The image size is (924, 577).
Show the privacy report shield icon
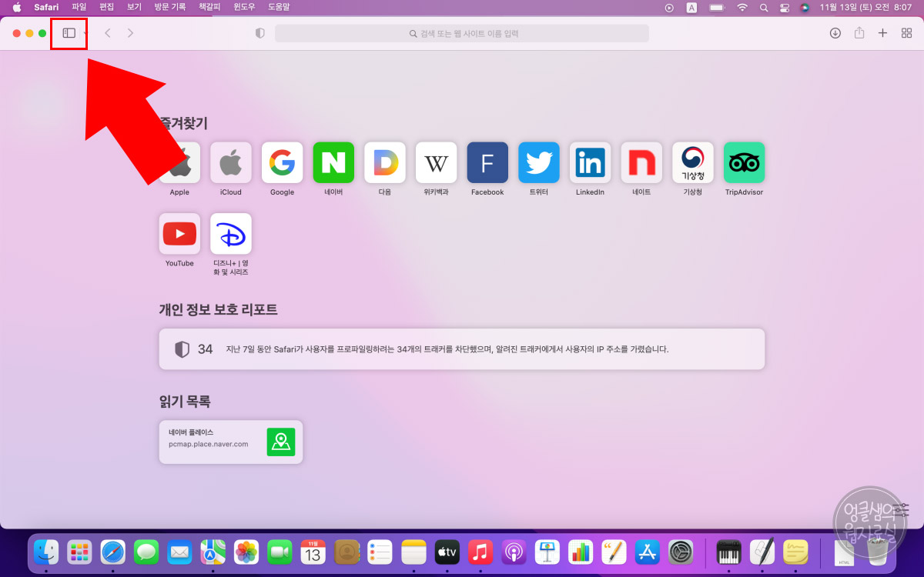tap(259, 33)
